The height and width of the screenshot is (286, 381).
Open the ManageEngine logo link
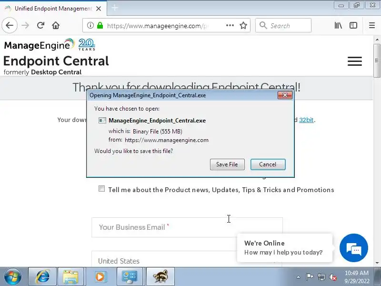coord(39,45)
